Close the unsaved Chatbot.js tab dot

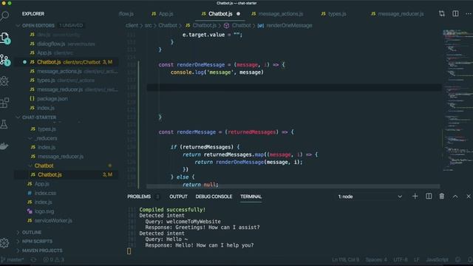[238, 14]
